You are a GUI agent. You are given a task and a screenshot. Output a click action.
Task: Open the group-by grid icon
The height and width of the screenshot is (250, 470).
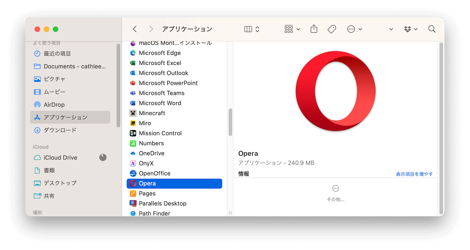tap(289, 29)
